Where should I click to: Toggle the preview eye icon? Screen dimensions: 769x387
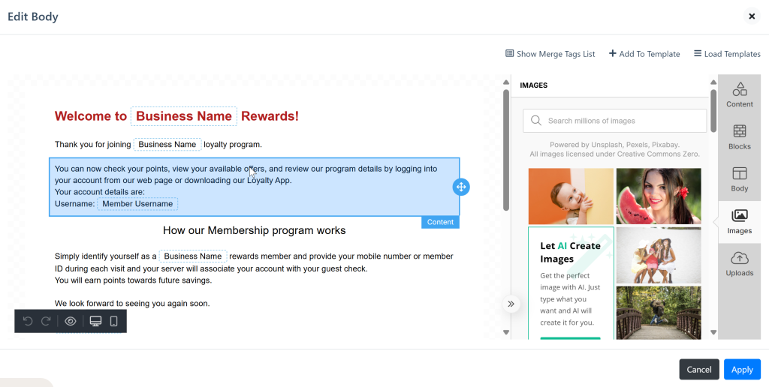(x=71, y=321)
